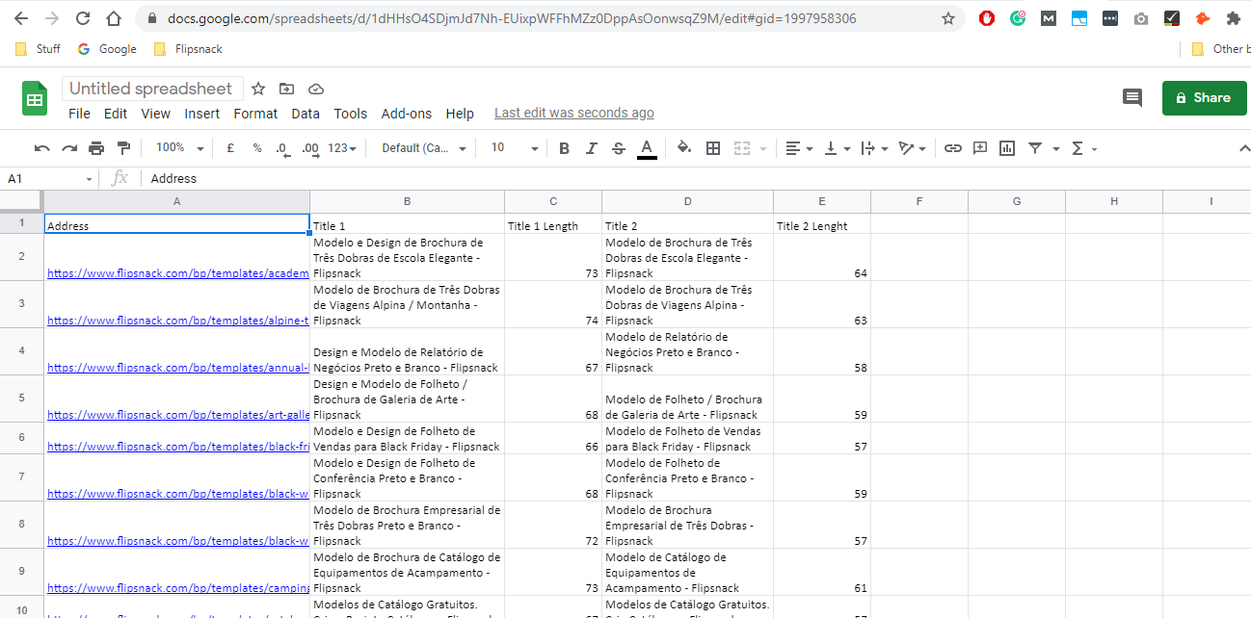Undo the last action in the toolbar
The width and height of the screenshot is (1251, 618).
tap(41, 148)
